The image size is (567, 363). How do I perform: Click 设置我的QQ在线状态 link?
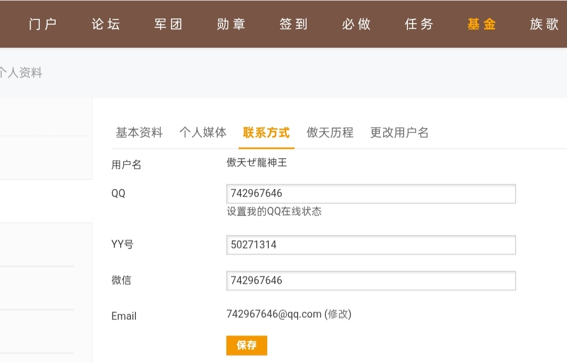pyautogui.click(x=274, y=212)
